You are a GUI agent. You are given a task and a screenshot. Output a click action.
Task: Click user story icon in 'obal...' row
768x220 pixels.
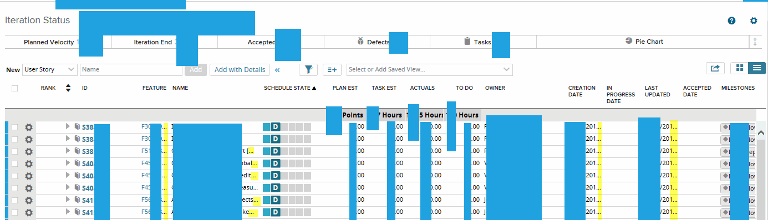point(77,163)
